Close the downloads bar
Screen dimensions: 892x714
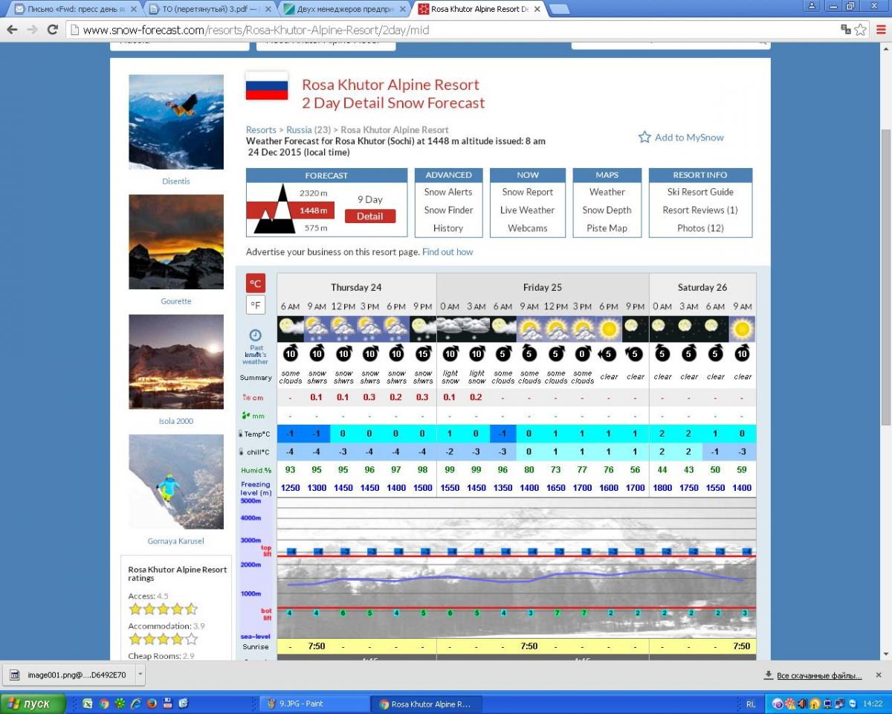[880, 675]
